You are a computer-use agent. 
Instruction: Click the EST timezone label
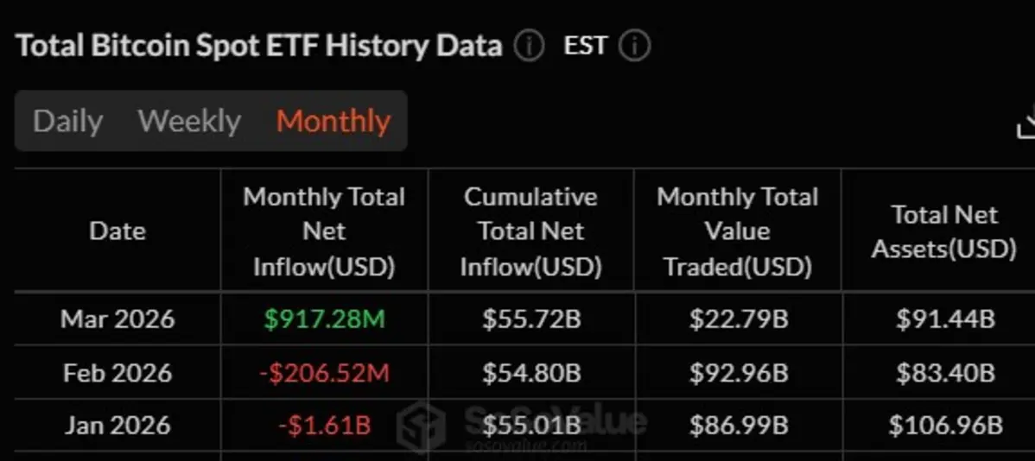(x=586, y=46)
